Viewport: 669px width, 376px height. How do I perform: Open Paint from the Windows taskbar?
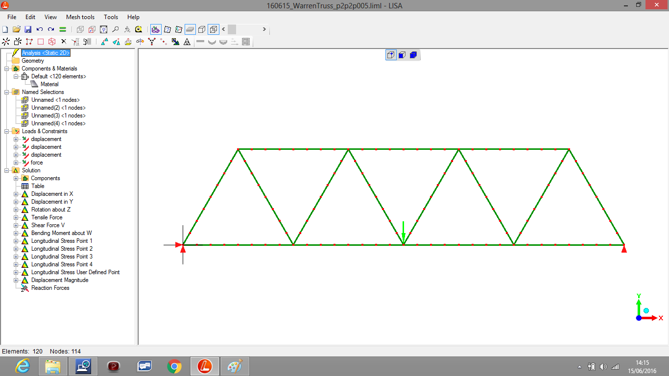tap(235, 366)
